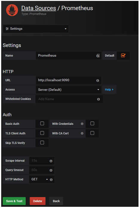Click the 'Type: Prometheus' subtitle text
The height and width of the screenshot is (208, 140).
(34, 14)
